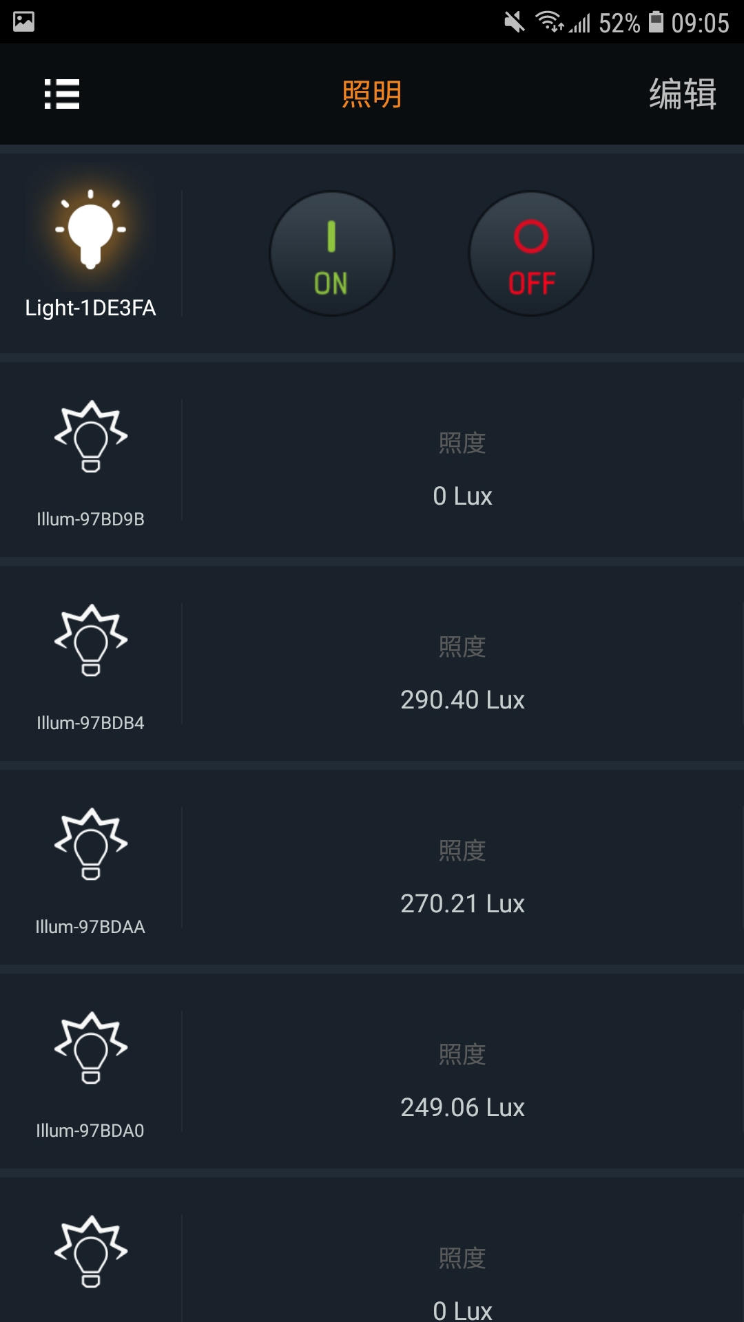This screenshot has height=1322, width=744.
Task: Open the 270.21 Lux reading
Action: pyautogui.click(x=462, y=903)
